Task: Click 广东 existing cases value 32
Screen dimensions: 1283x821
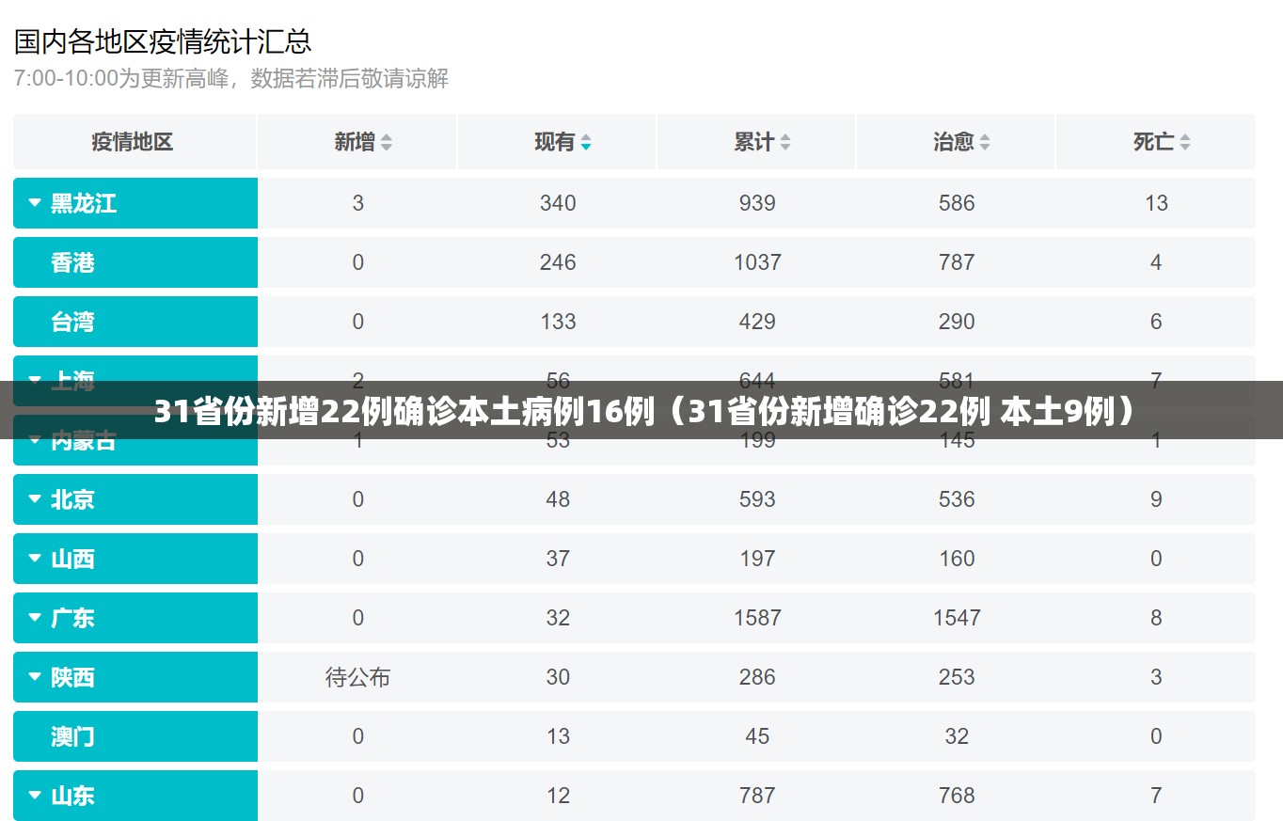Action: (x=558, y=618)
